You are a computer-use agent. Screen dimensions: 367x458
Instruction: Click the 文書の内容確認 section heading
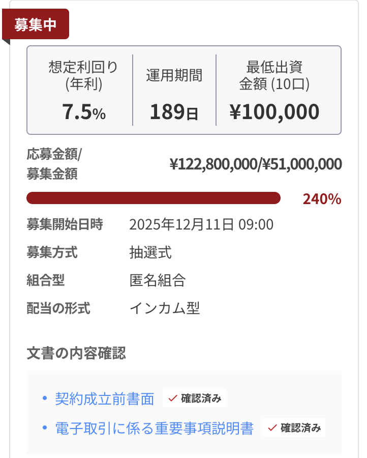pos(76,353)
